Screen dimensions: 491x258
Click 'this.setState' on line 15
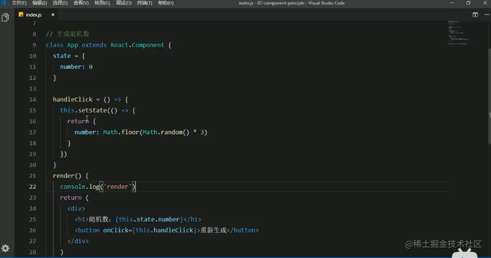83,110
